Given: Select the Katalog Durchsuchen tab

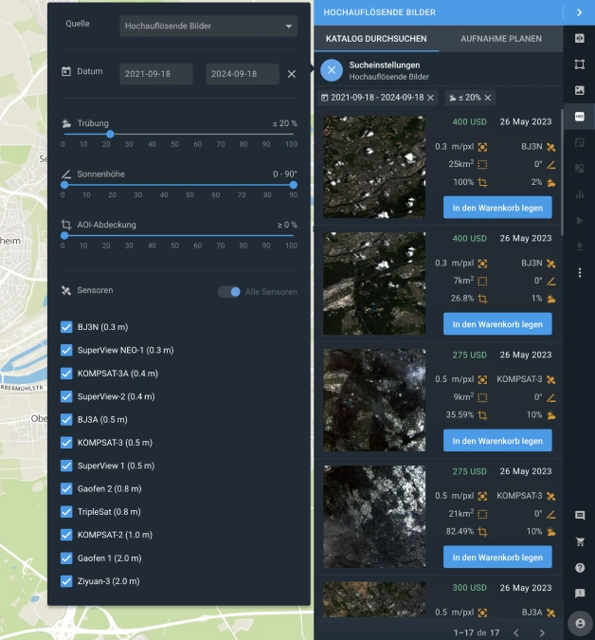Looking at the screenshot, I should click(376, 39).
